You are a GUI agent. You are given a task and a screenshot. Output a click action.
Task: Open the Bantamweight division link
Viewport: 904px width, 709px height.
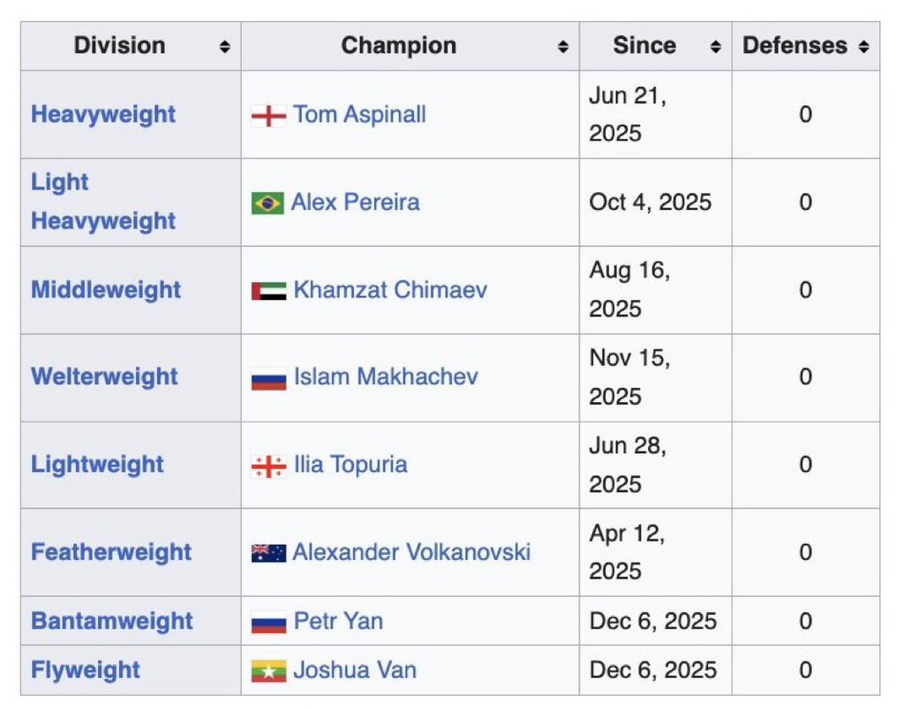tap(111, 621)
